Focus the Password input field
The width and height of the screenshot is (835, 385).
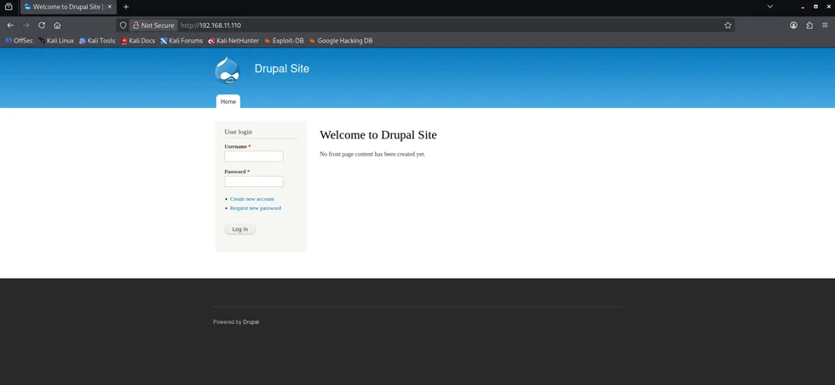(254, 182)
